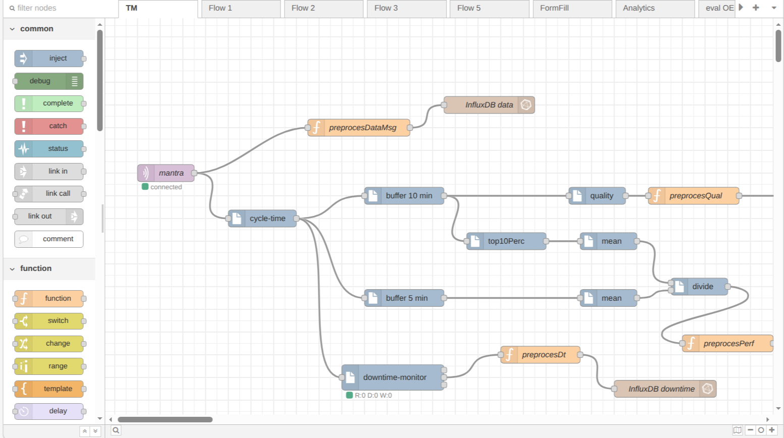Select the mantra node on the canvas
The image size is (784, 438).
tap(166, 173)
